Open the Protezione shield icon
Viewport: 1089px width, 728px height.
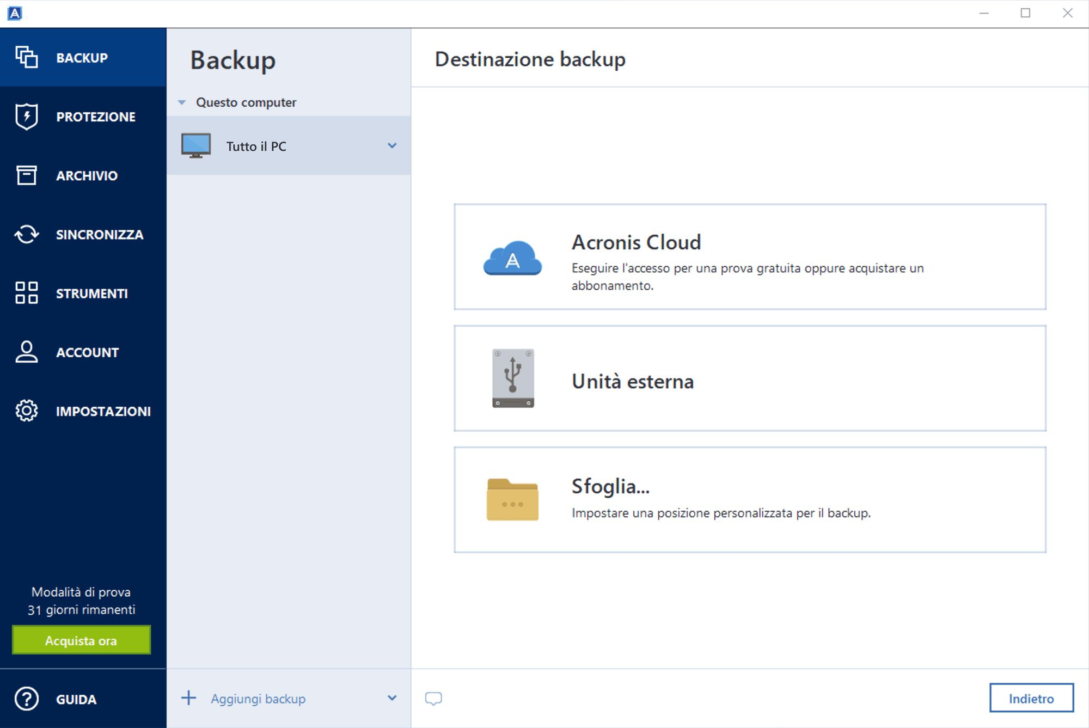(26, 117)
